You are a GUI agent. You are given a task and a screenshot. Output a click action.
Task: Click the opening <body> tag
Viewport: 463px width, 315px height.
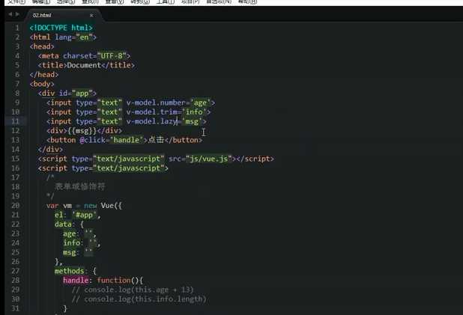[x=42, y=84]
